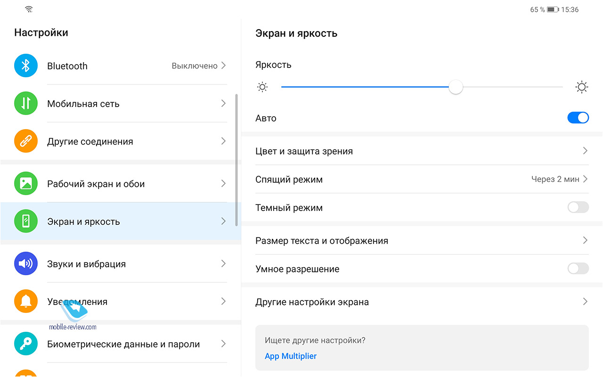This screenshot has height=377, width=603.
Task: Tap the Рабочий экран и обои icon
Action: click(26, 183)
